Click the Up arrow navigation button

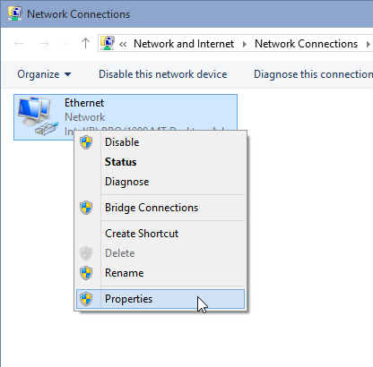[85, 44]
